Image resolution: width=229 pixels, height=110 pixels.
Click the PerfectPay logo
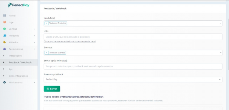(x=19, y=5)
